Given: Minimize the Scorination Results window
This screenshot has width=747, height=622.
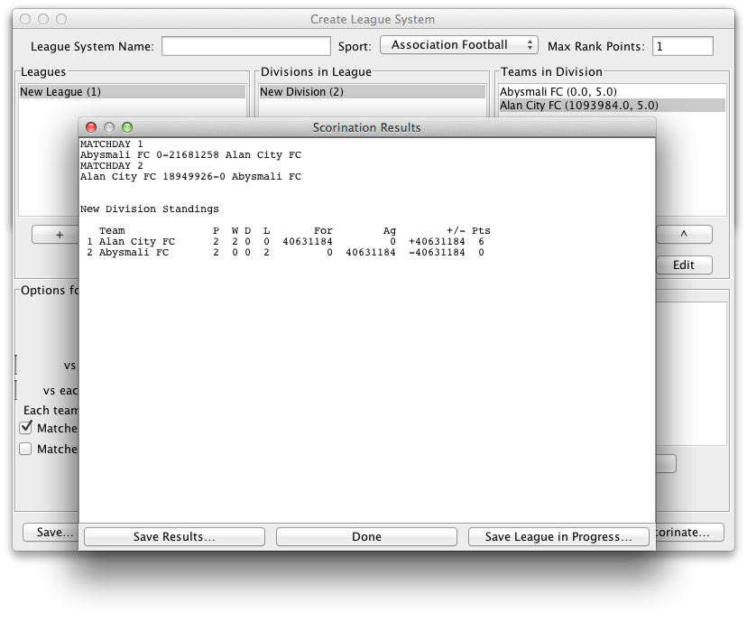Looking at the screenshot, I should point(109,127).
